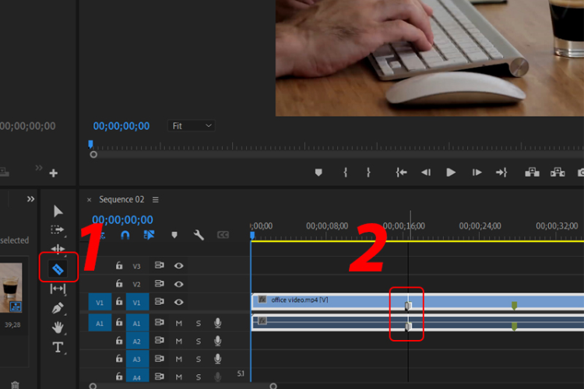Click the coffee cup clip thumbnail
The width and height of the screenshot is (584, 389).
pos(11,288)
